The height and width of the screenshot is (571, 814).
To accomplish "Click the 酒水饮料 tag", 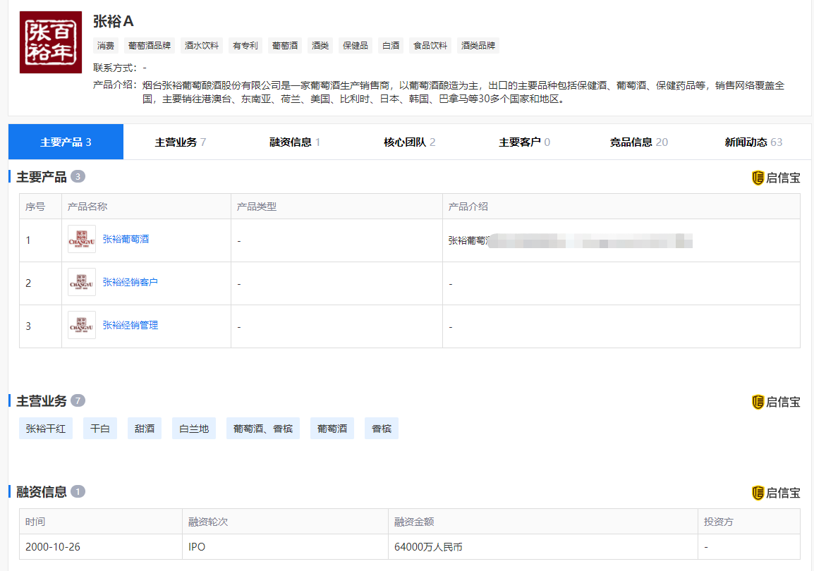I will tap(202, 46).
